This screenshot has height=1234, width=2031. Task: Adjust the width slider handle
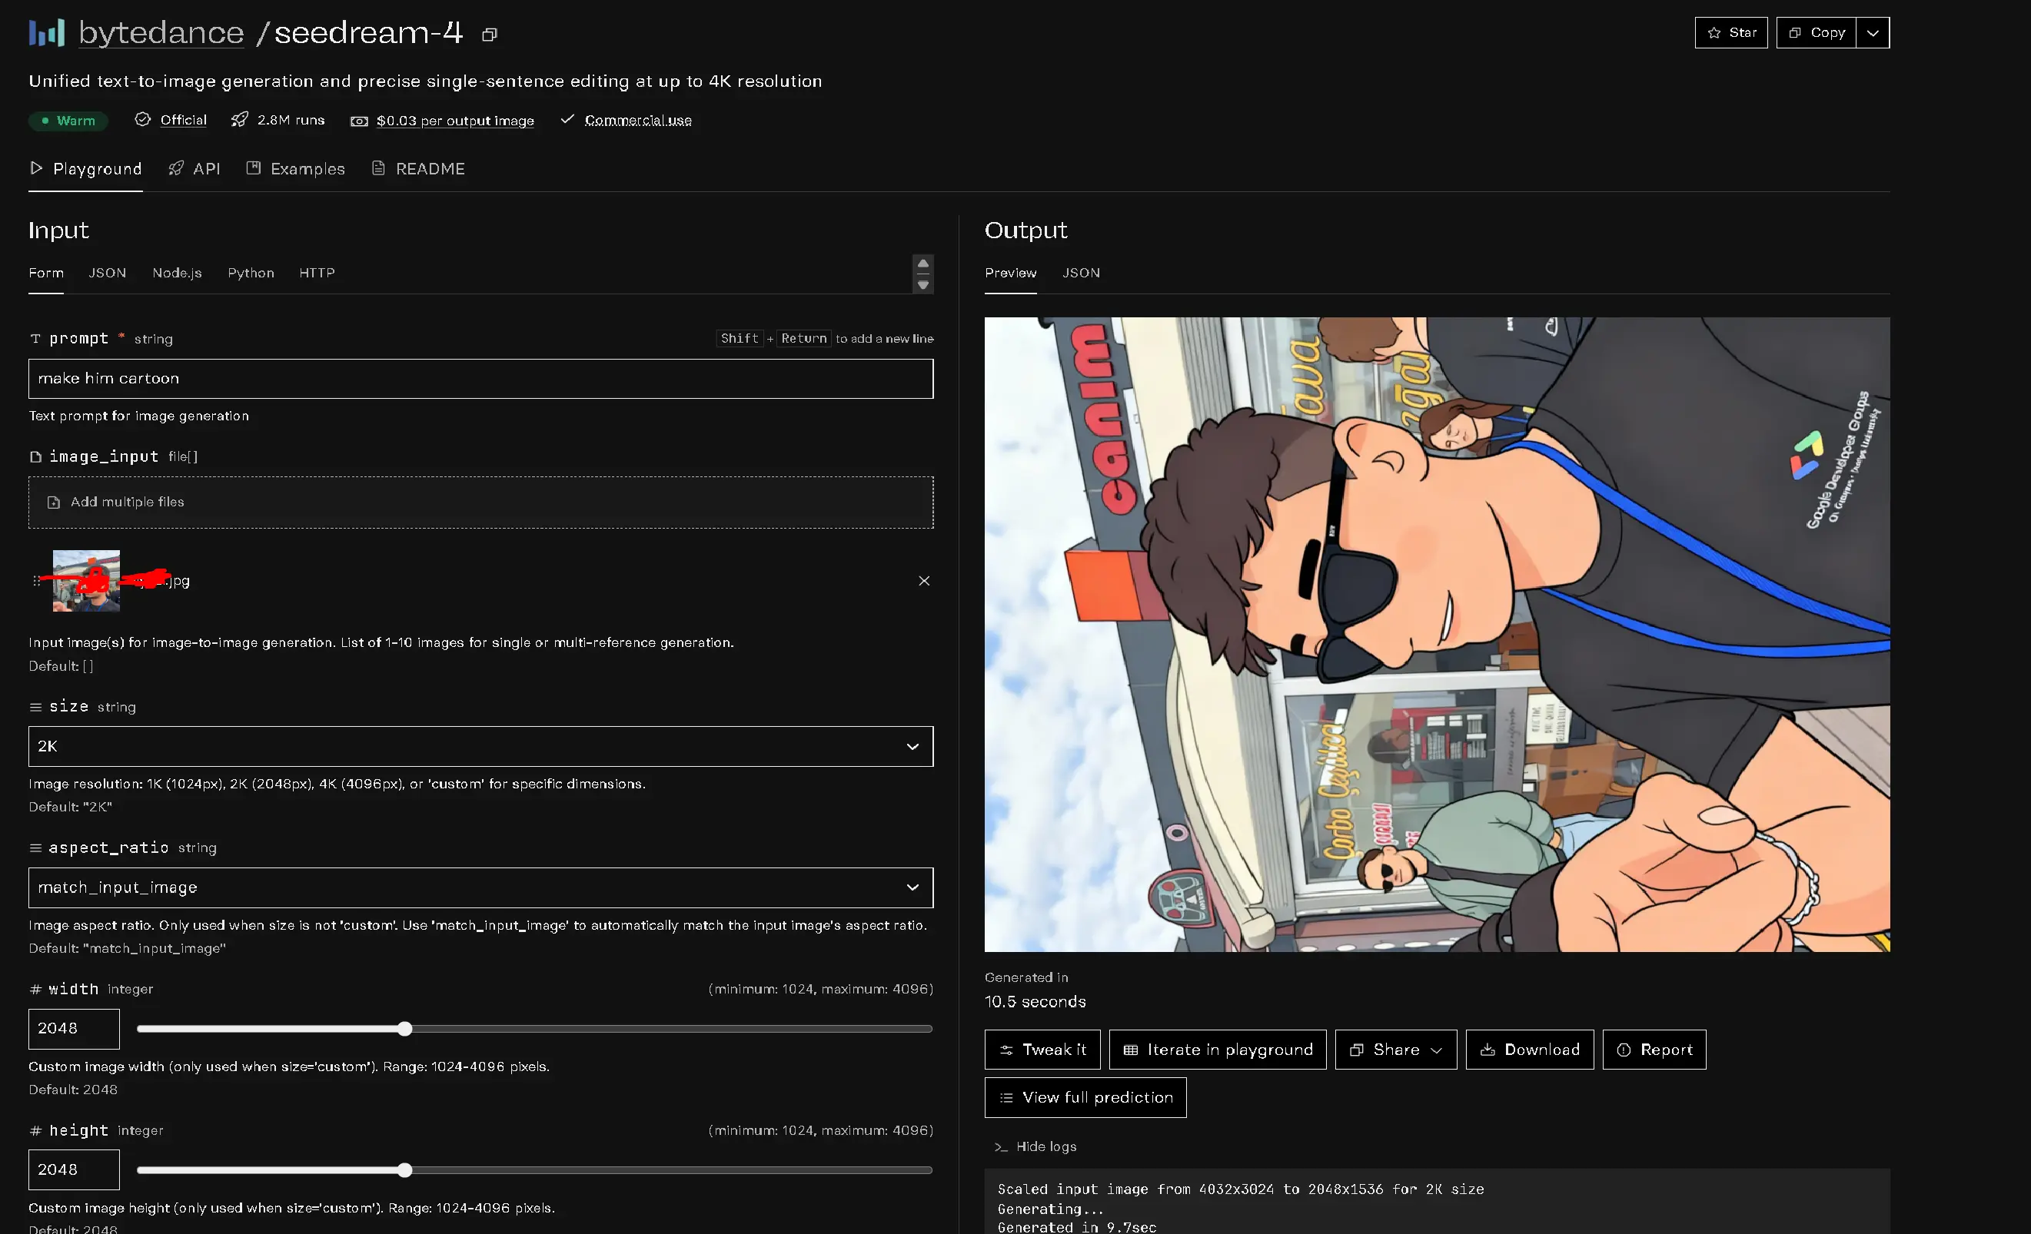tap(404, 1029)
